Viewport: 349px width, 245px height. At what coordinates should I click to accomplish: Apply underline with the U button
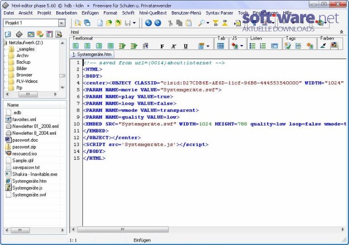185,46
